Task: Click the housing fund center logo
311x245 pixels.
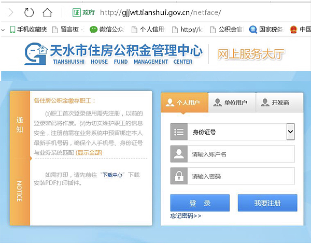Action: coord(36,54)
